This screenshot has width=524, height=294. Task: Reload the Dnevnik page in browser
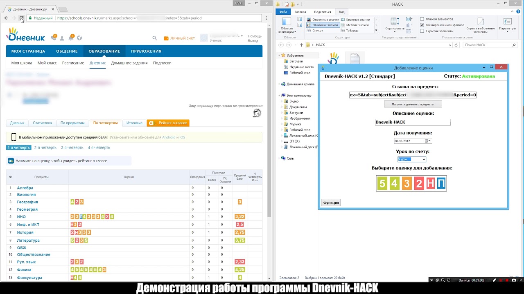[21, 18]
